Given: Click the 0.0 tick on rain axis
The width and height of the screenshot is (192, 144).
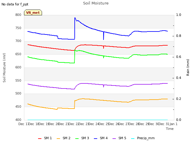Looking at the screenshot, I should (178, 120).
